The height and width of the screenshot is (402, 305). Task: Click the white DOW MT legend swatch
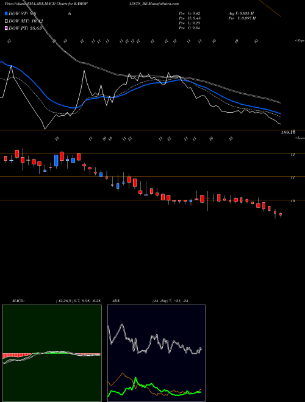pos(6,21)
